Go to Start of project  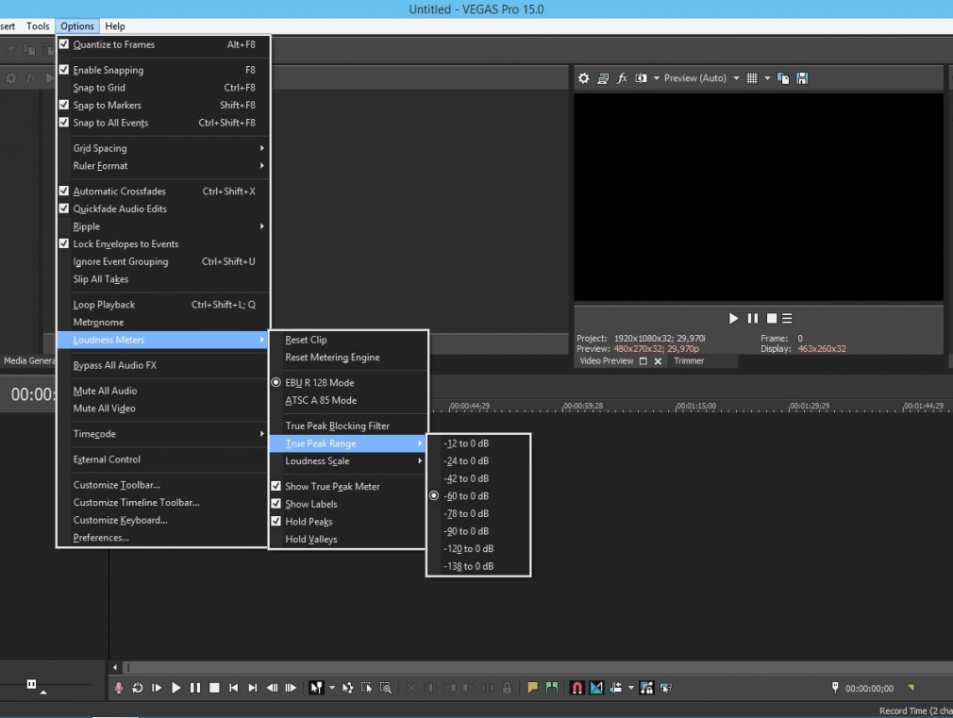coord(233,688)
